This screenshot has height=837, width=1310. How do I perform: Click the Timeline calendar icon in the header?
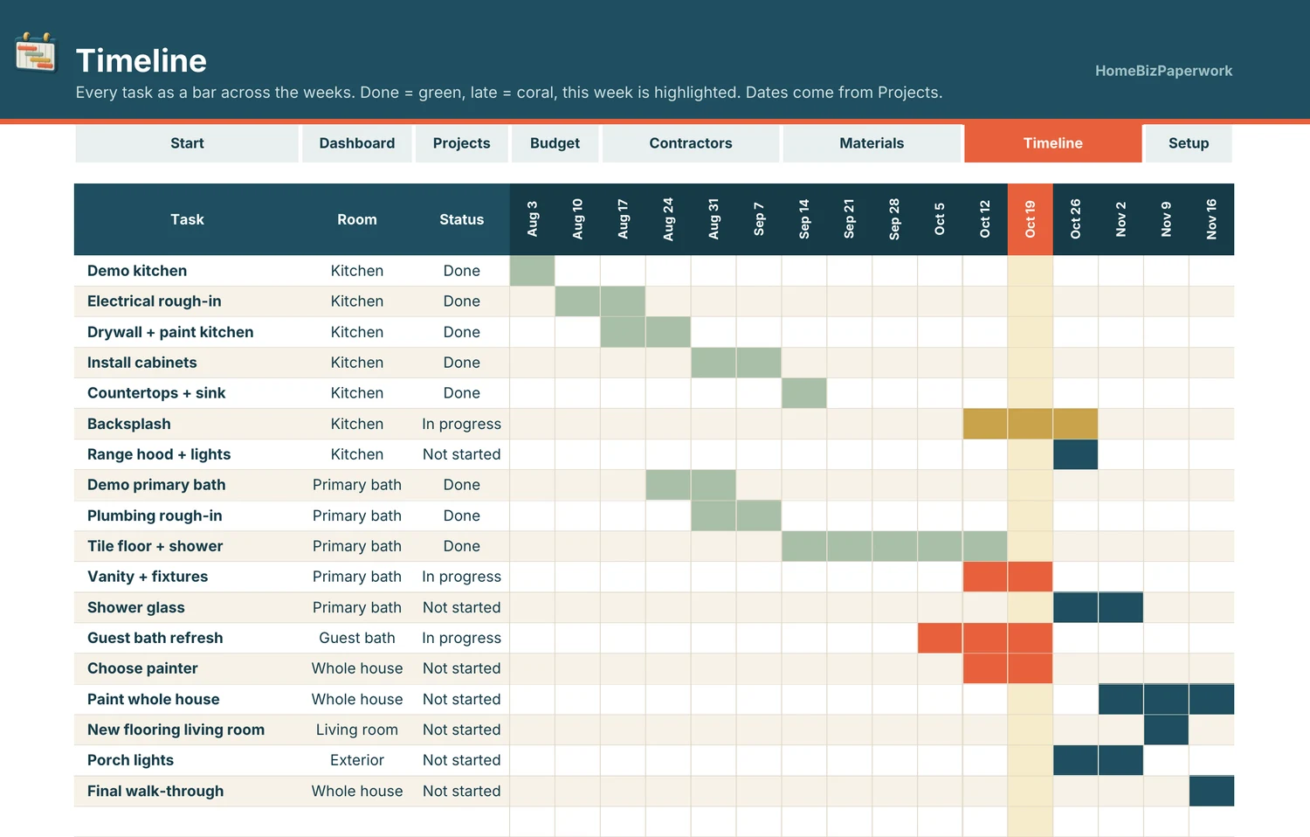pyautogui.click(x=36, y=52)
